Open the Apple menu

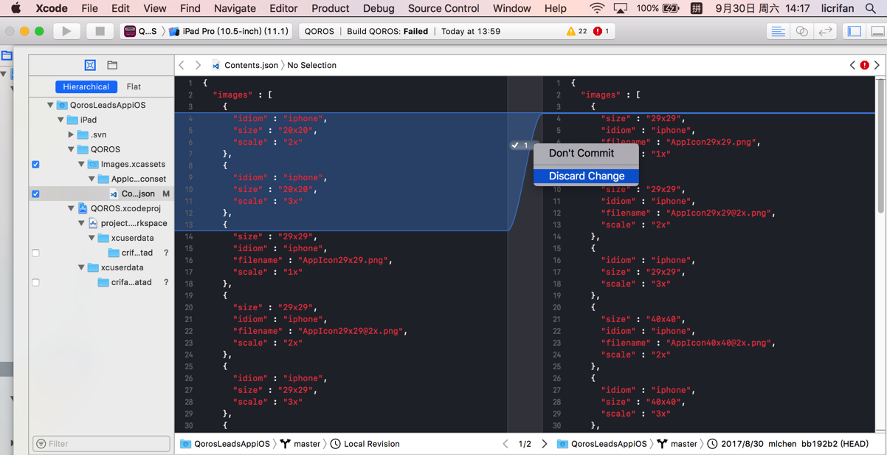click(15, 8)
